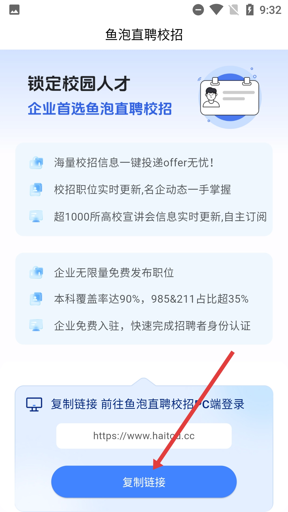Screen dimensions: 288x512
Task: Select the https://www.haitou.cc link field
Action: (x=144, y=436)
